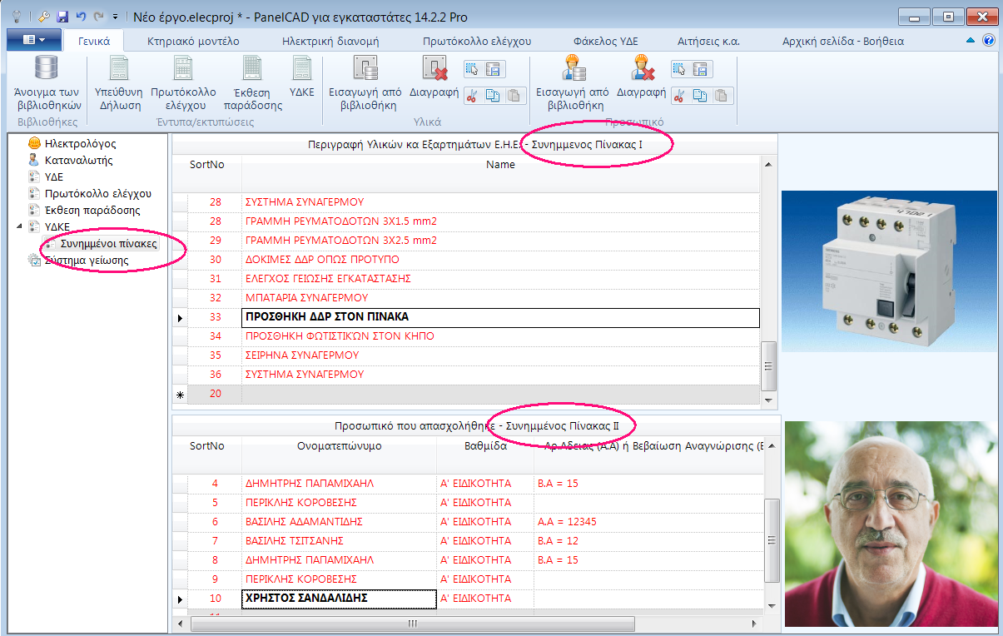
Task: Open the quick access toolbar customize arrow
Action: click(115, 16)
